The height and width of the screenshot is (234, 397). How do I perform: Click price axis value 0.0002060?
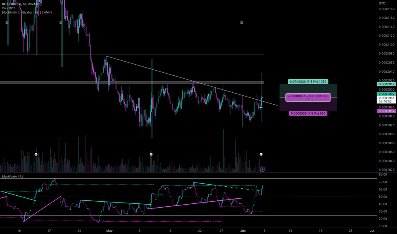pos(386,63)
